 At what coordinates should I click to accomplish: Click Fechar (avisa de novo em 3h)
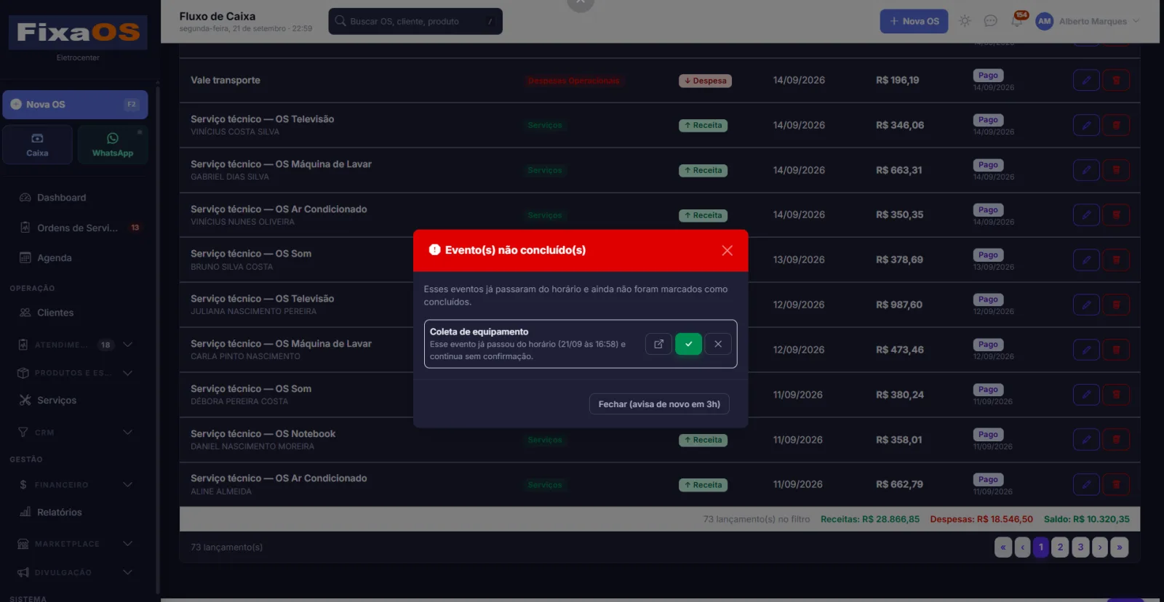[x=659, y=404]
